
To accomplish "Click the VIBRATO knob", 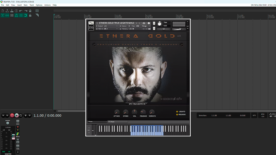I will [152, 112].
